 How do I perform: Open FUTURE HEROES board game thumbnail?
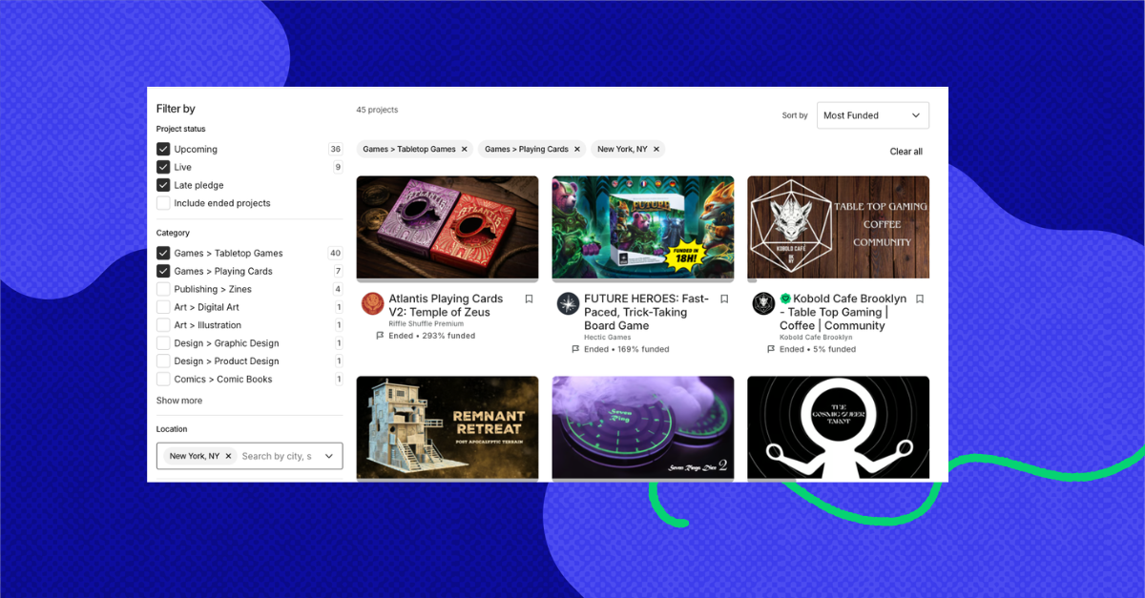[643, 228]
